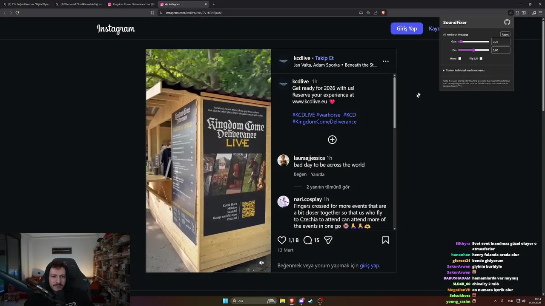Open the taskbar clock and date
Image resolution: width=545 pixels, height=306 pixels.
pos(535,301)
